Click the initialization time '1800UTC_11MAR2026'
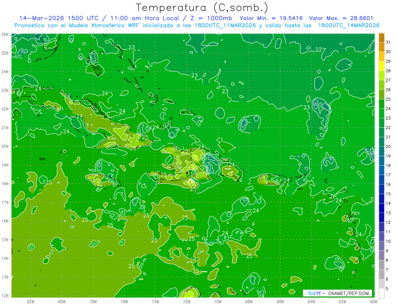The height and width of the screenshot is (306, 397). 225,25
